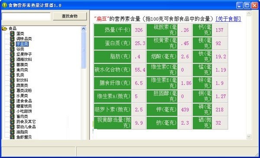Click the 碳水化合物(克) label cell

[x=113, y=70]
